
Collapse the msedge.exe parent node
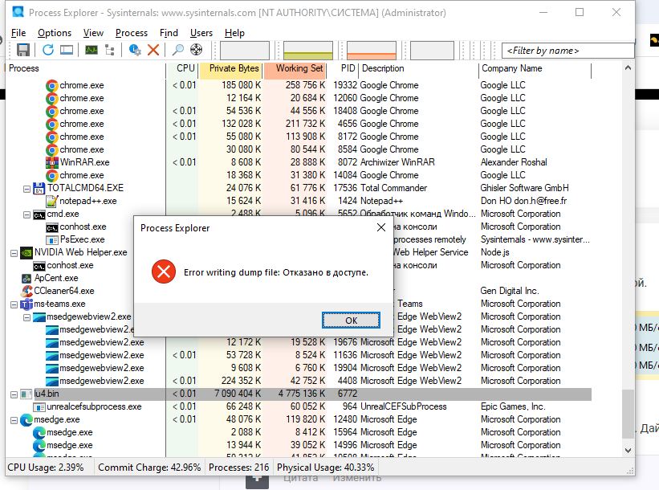point(14,420)
